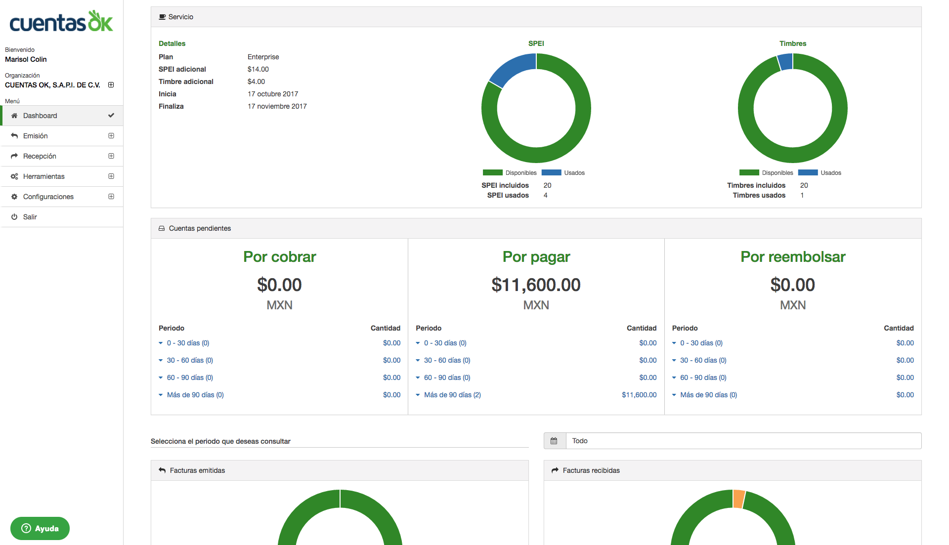Open the Configuraciones menu item
Image resolution: width=949 pixels, height=545 pixels.
click(62, 197)
